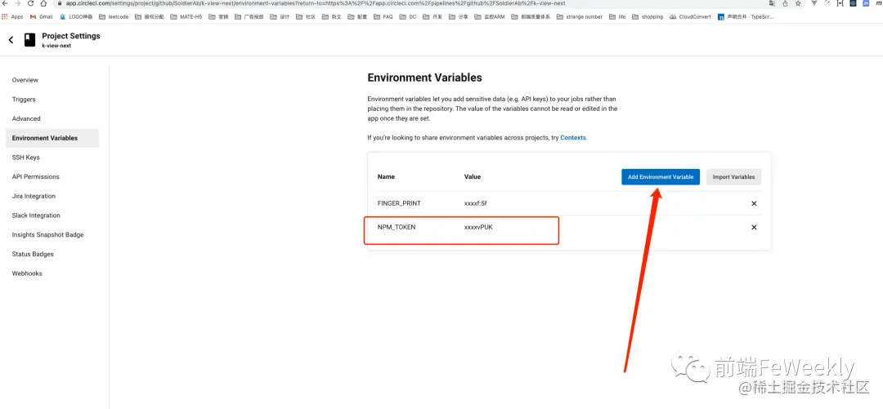Open the strange number bookmark folder

[x=580, y=17]
